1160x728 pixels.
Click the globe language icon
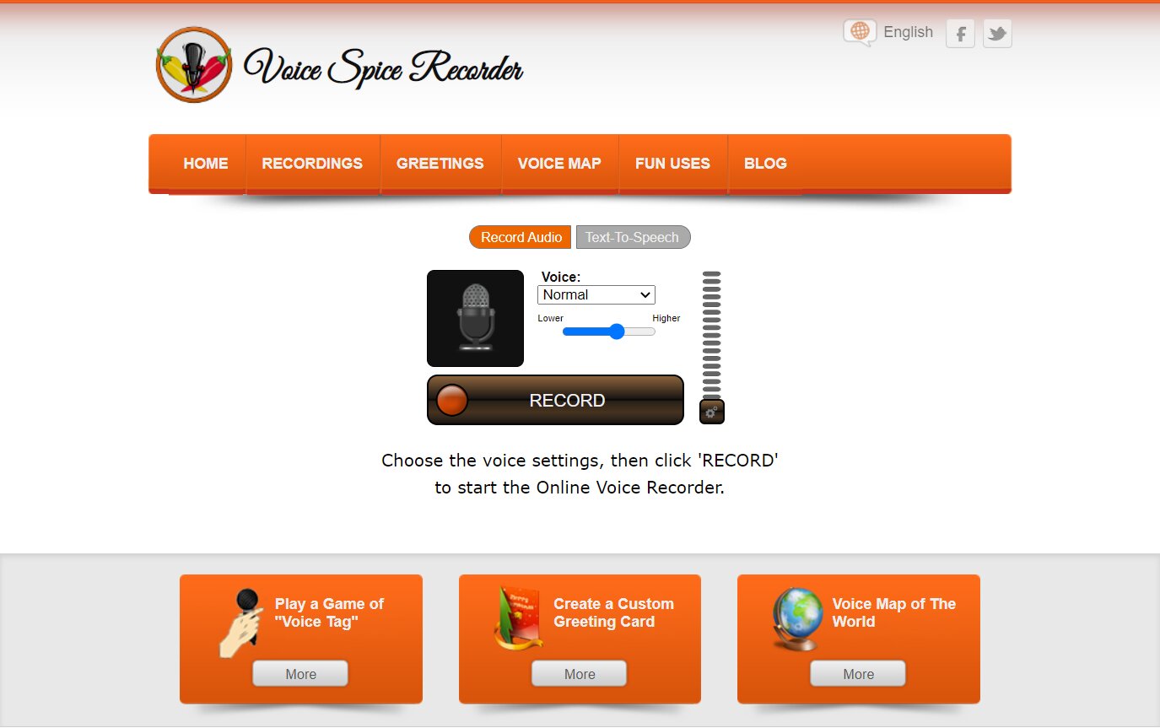click(860, 33)
